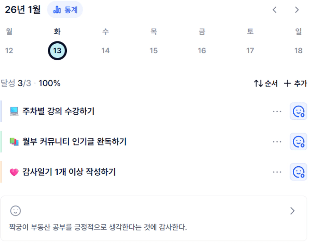The image size is (311, 245).
Task: Toggle completion face for 월부 커뮤니티 인기글 완독하기
Action: coord(298,142)
